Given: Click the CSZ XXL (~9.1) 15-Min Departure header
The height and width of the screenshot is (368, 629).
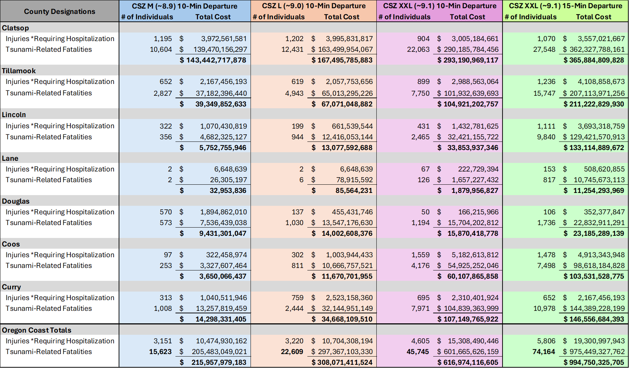Looking at the screenshot, I should tap(565, 6).
